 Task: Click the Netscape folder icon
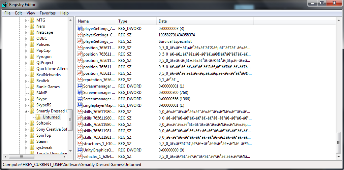point(32,32)
